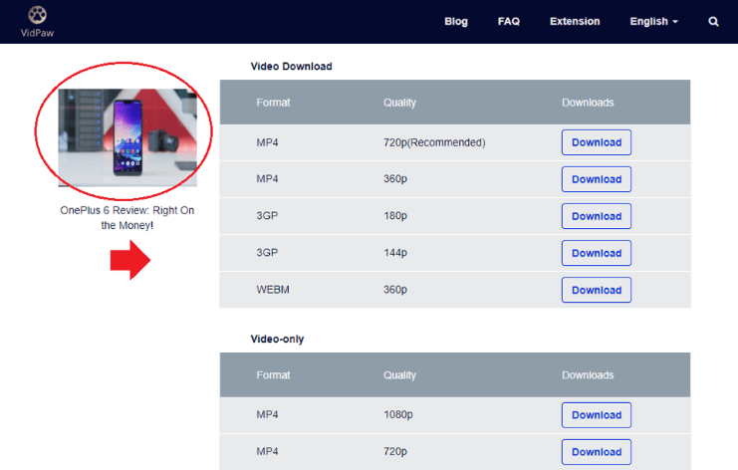
Task: Open the Blog page
Action: tap(456, 21)
